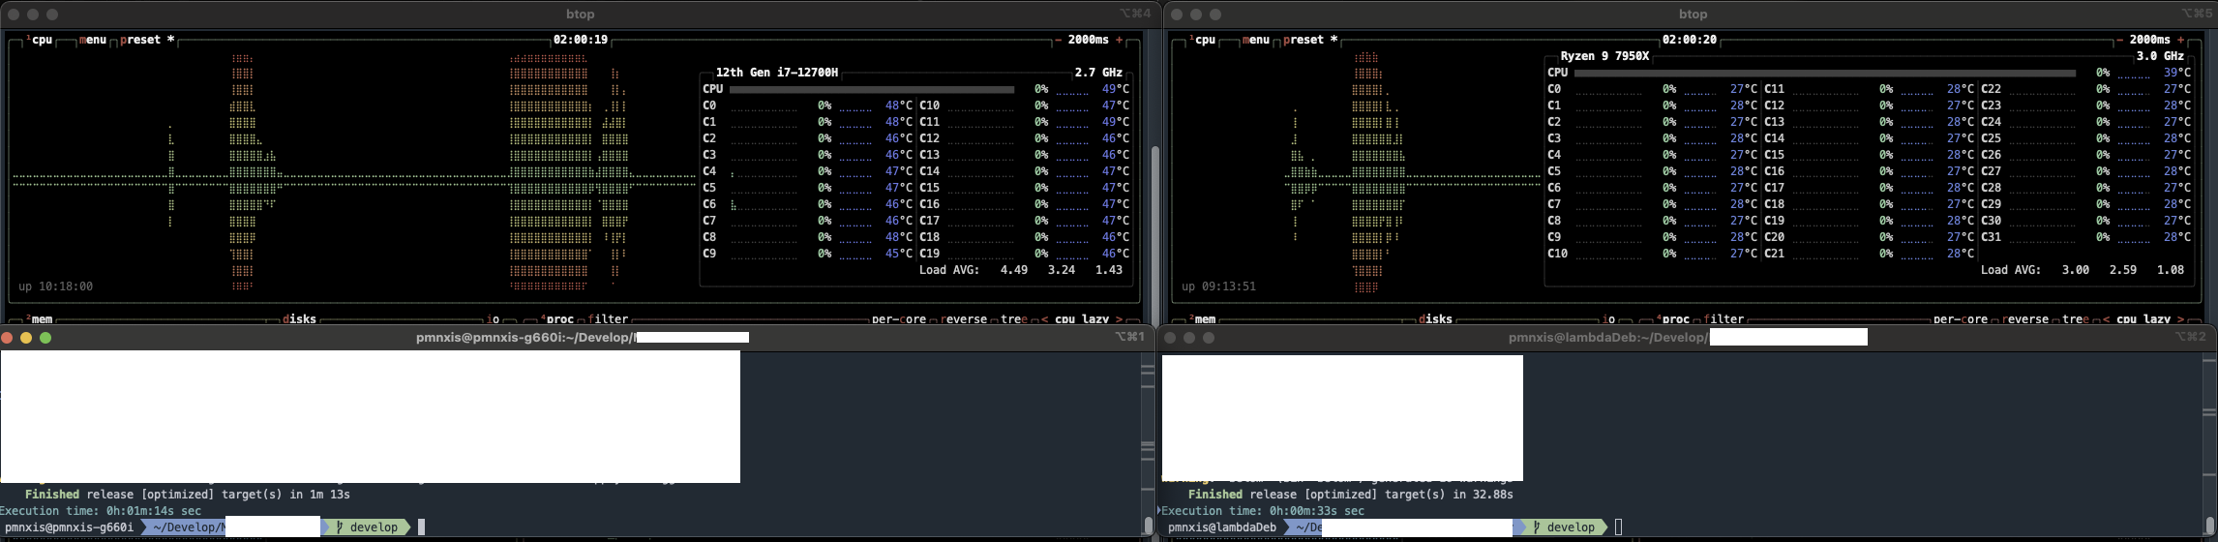
Task: Click the 'pmnxis@lambdaDeb' prompt segment
Action: (1222, 527)
